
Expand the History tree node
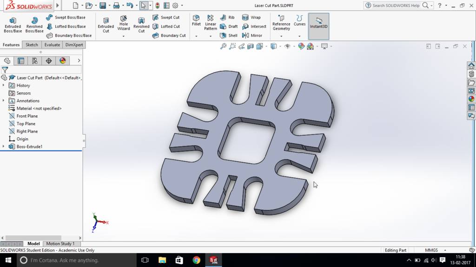pos(3,85)
